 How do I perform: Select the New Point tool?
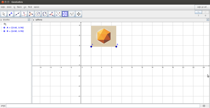pos(10,14)
